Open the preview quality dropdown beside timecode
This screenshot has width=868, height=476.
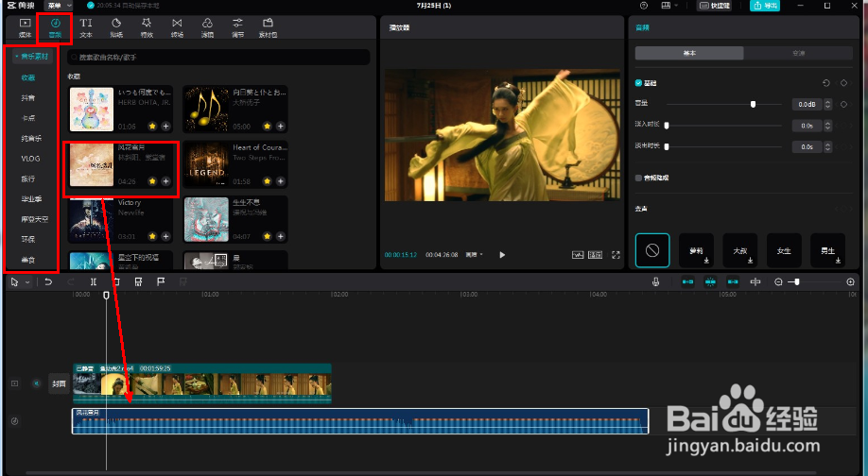(474, 255)
